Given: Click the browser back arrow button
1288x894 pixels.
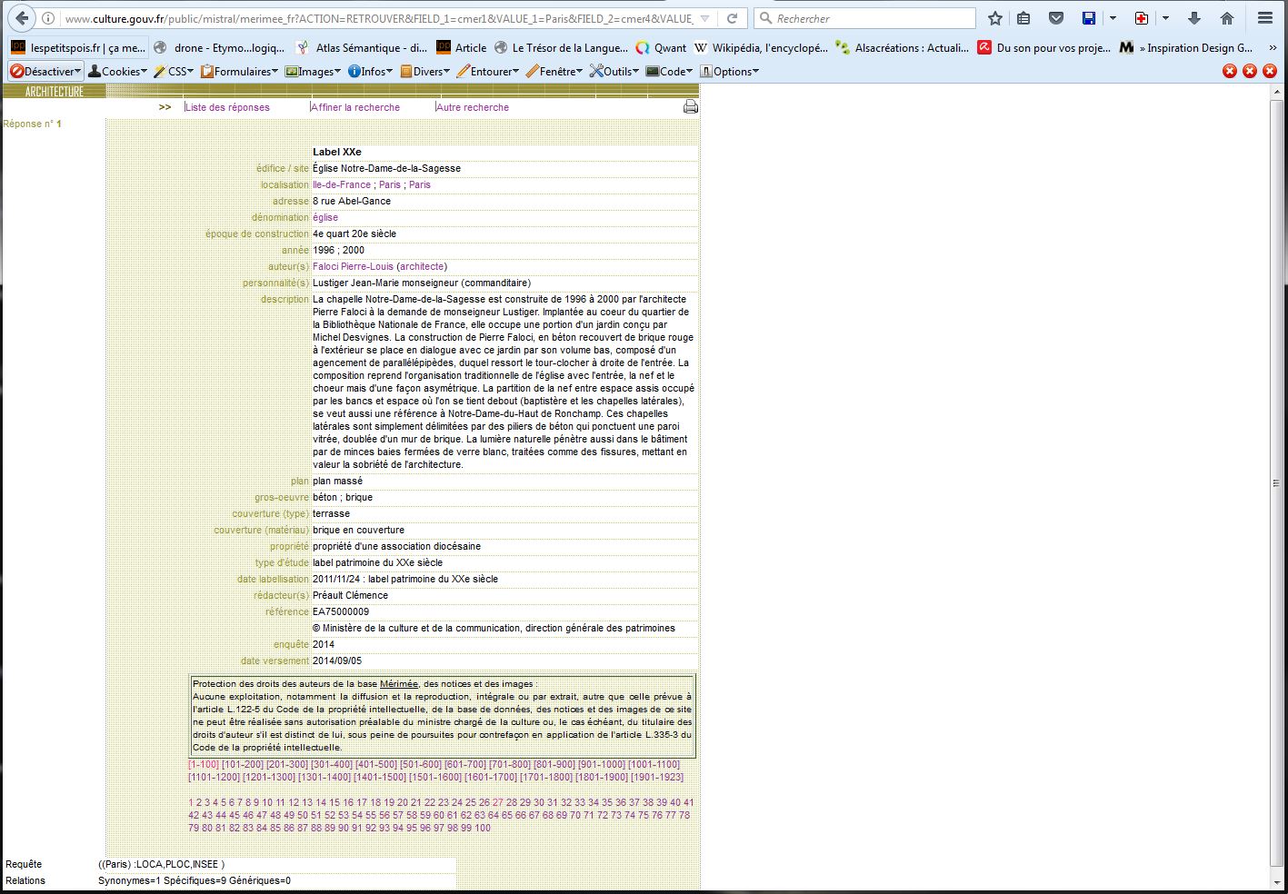Looking at the screenshot, I should [22, 18].
